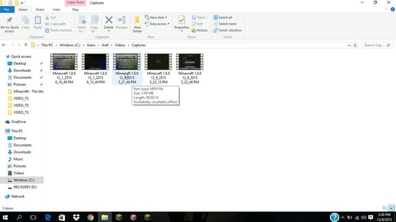Switch to details view button
396x222 pixels.
click(385, 208)
